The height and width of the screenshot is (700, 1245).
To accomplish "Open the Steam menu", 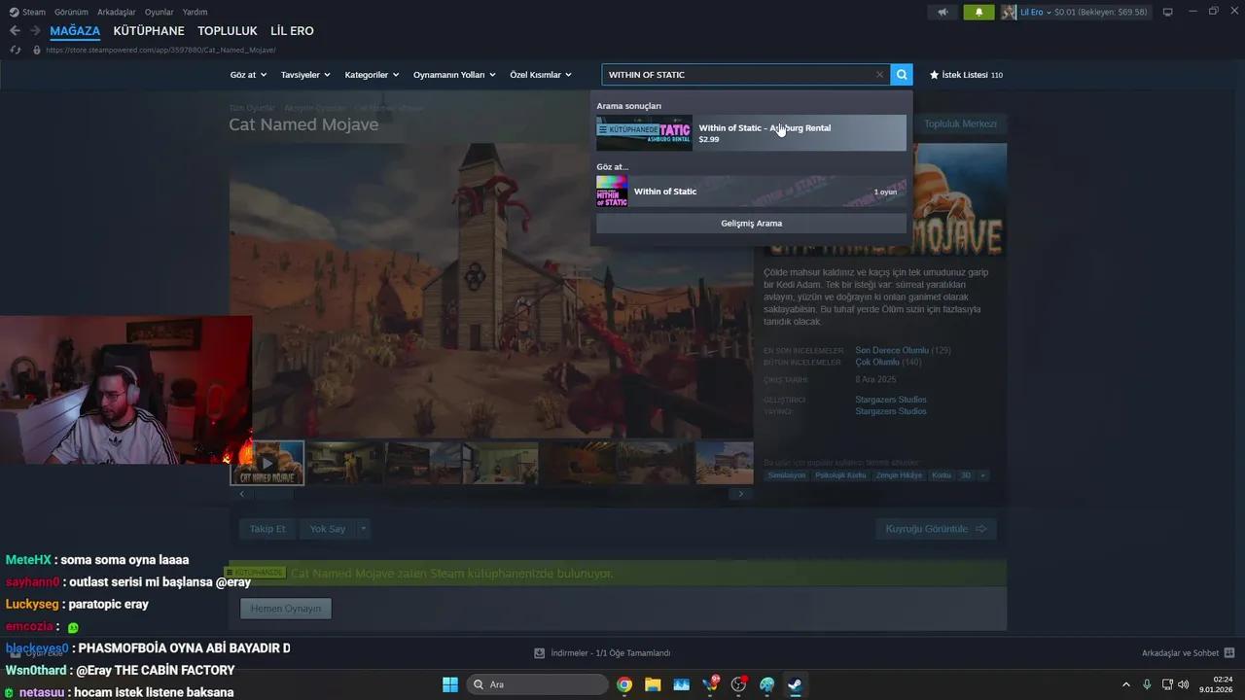I will (x=27, y=12).
